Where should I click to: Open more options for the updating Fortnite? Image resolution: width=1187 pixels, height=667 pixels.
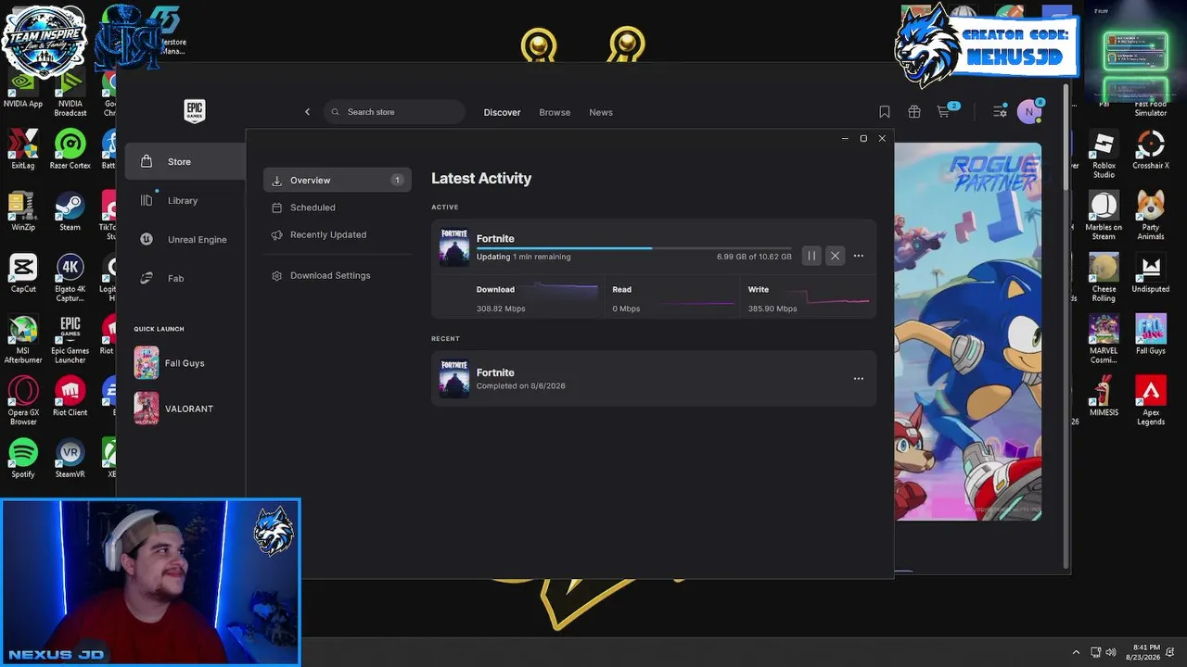pos(858,256)
